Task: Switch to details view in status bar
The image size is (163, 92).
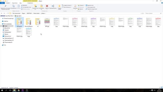Action: [x=160, y=88]
